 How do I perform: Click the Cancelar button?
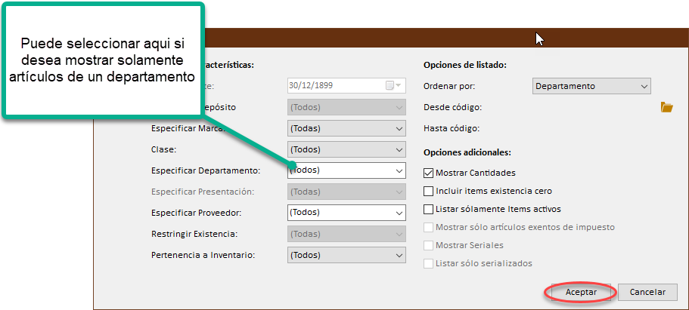(647, 292)
